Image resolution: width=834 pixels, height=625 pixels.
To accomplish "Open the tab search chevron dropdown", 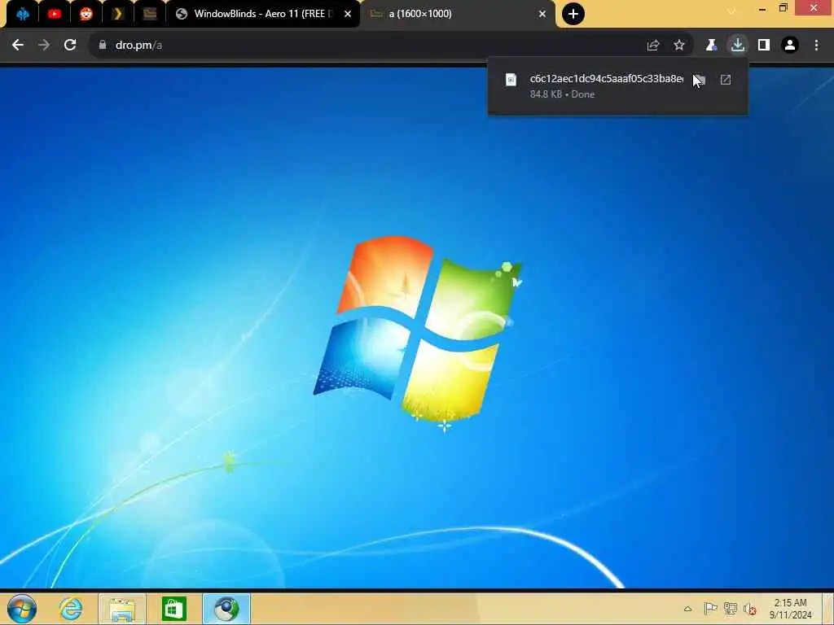I will (x=731, y=10).
